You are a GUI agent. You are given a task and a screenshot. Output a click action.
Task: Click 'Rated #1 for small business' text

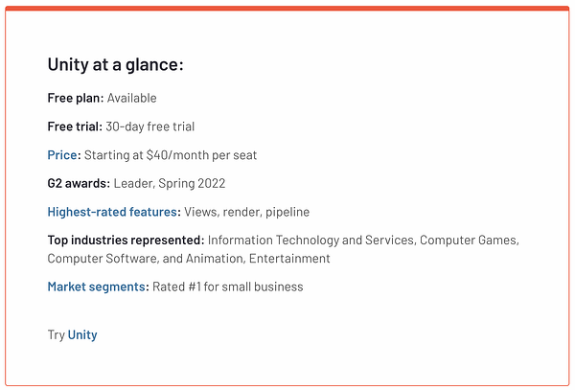pyautogui.click(x=228, y=287)
